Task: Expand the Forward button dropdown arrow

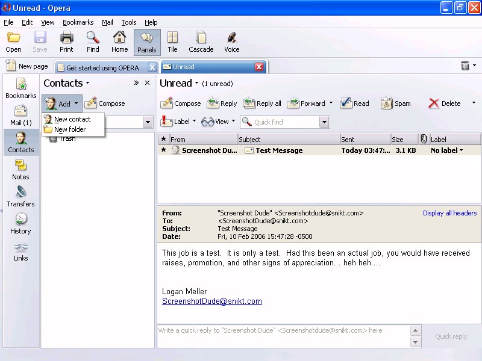Action: click(331, 103)
